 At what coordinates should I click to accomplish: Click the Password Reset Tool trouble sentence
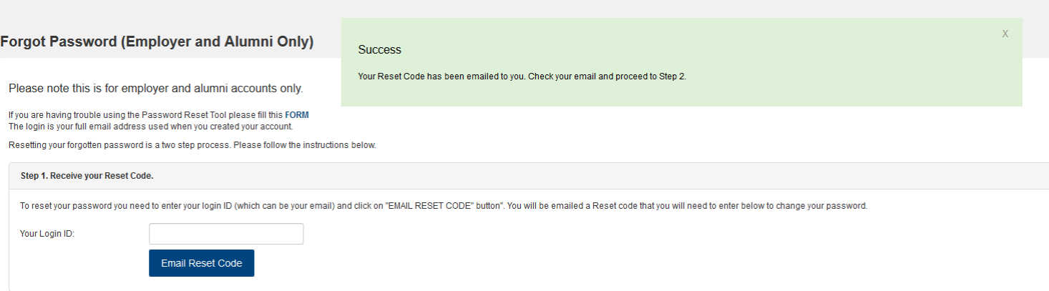click(x=146, y=115)
